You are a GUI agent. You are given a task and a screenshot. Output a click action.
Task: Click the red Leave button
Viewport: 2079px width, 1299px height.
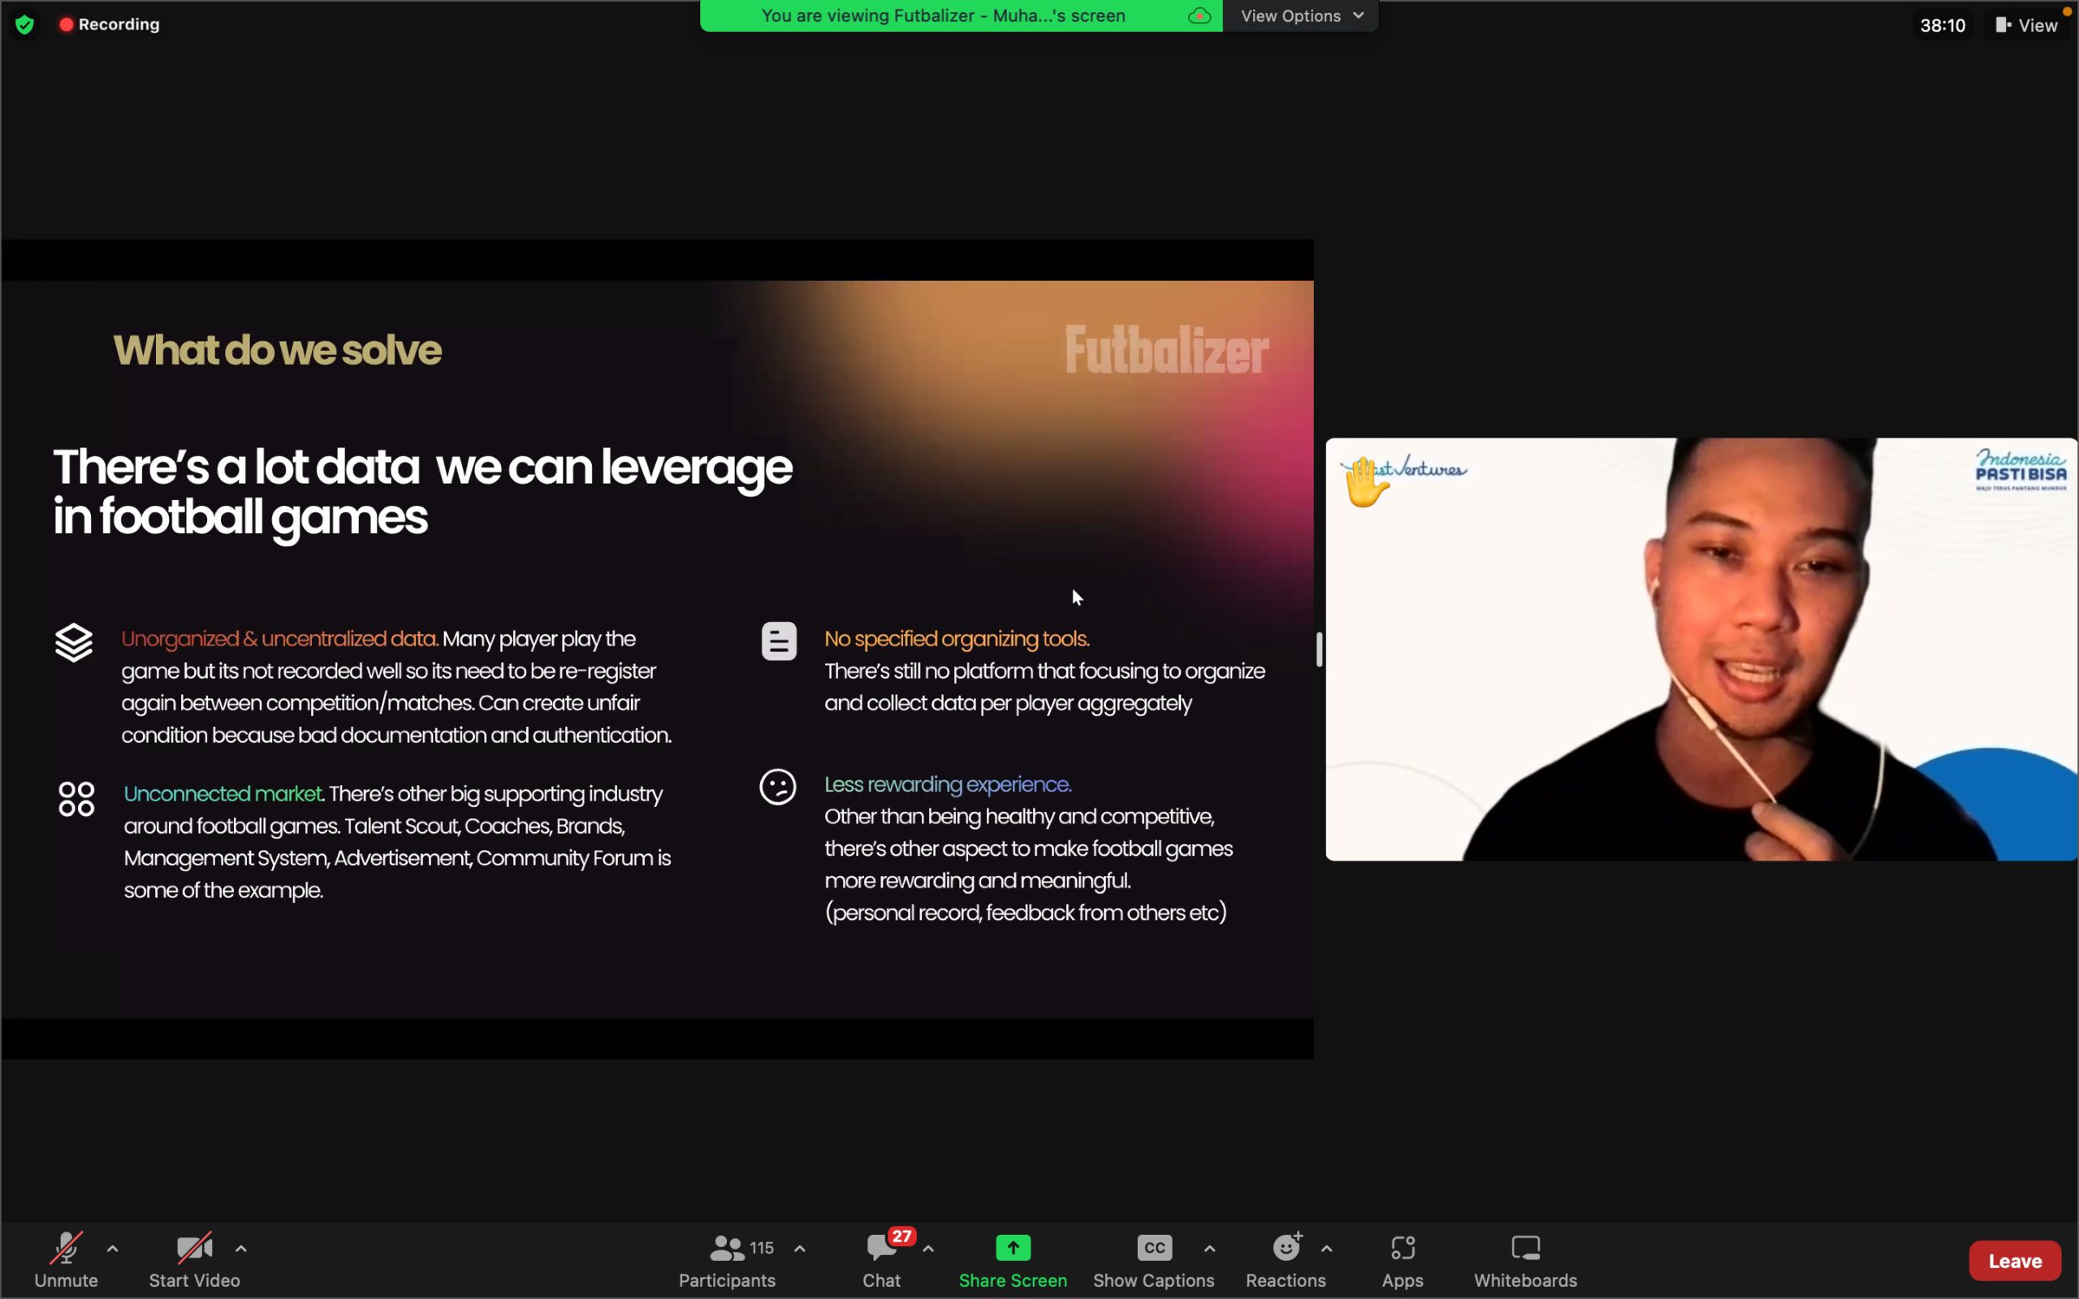click(x=2015, y=1260)
